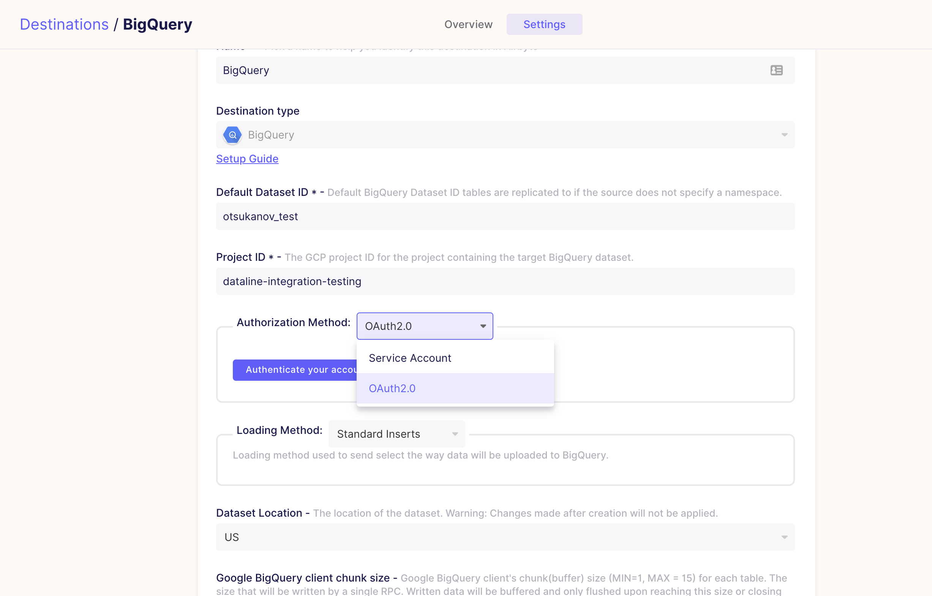Image resolution: width=932 pixels, height=596 pixels.
Task: Click the Default Dataset ID input field
Action: 503,216
